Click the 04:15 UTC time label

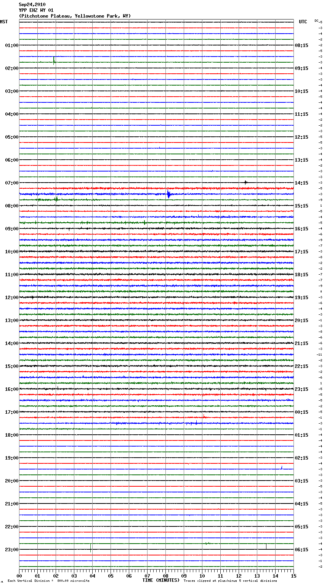pos(302,504)
